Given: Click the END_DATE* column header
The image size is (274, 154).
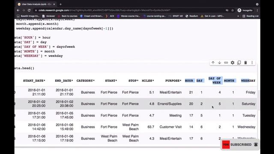Looking at the screenshot, I should (x=64, y=80).
